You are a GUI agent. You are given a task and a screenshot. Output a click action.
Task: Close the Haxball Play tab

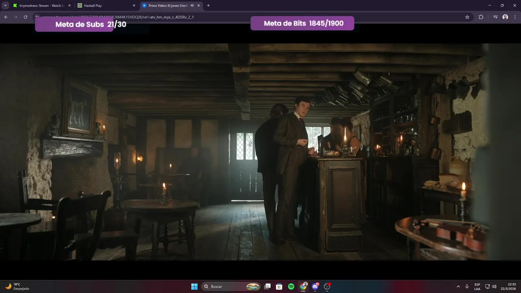click(x=134, y=6)
